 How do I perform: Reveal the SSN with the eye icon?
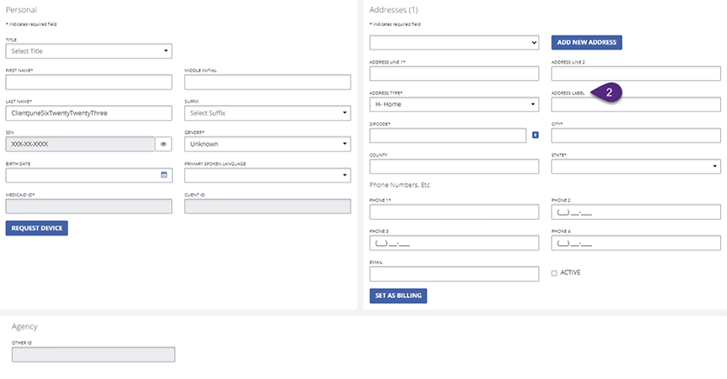tap(163, 144)
